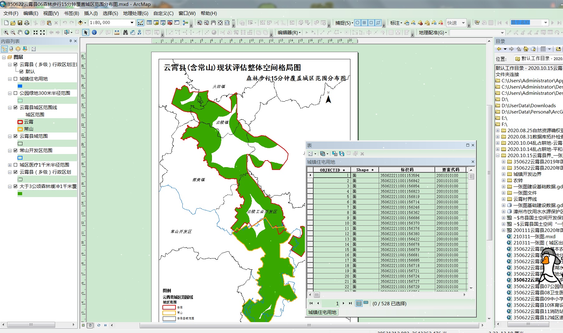This screenshot has width=563, height=333.
Task: Print the map layout
Action: coord(27,23)
